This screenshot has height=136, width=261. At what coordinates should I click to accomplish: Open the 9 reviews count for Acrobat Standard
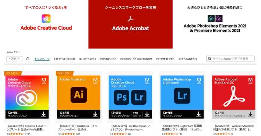pos(232,134)
